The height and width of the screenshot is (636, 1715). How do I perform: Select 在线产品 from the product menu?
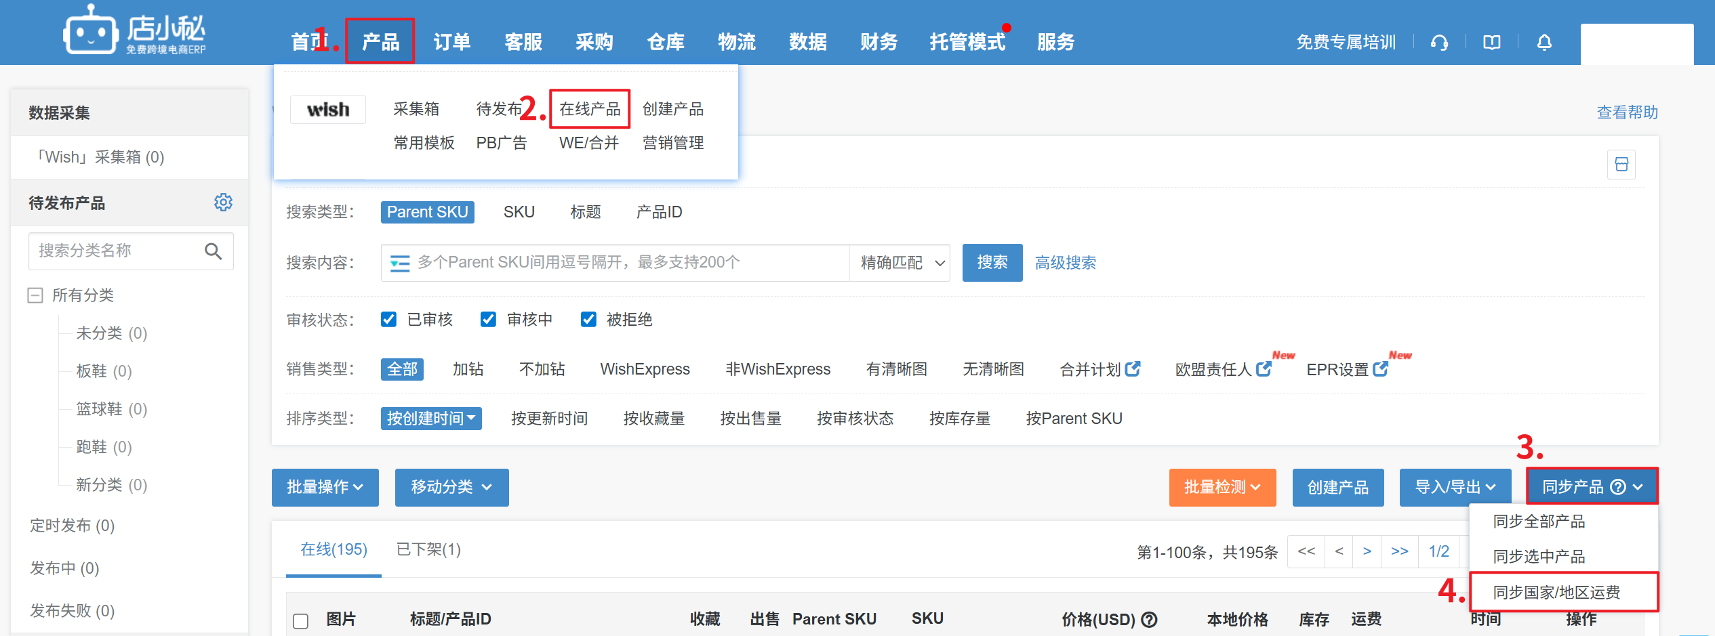589,109
